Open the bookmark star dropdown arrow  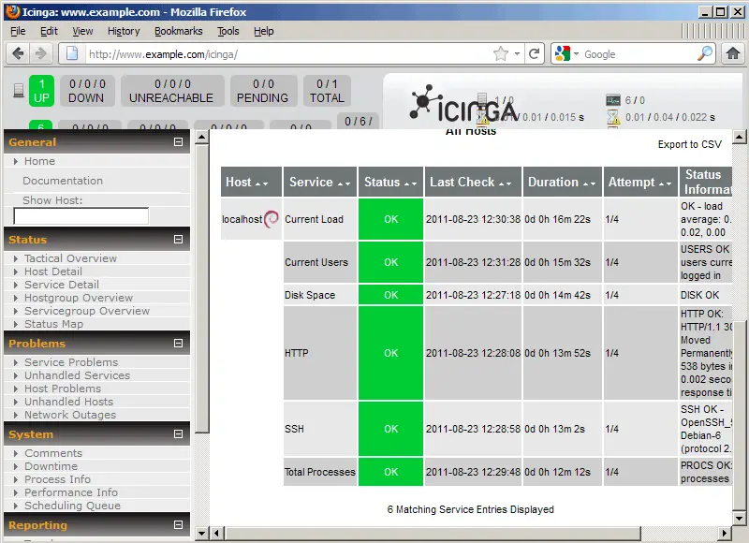(x=517, y=54)
